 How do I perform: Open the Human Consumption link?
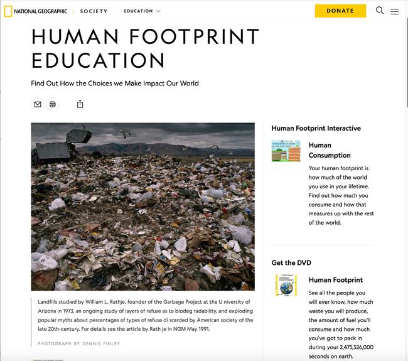click(x=330, y=150)
